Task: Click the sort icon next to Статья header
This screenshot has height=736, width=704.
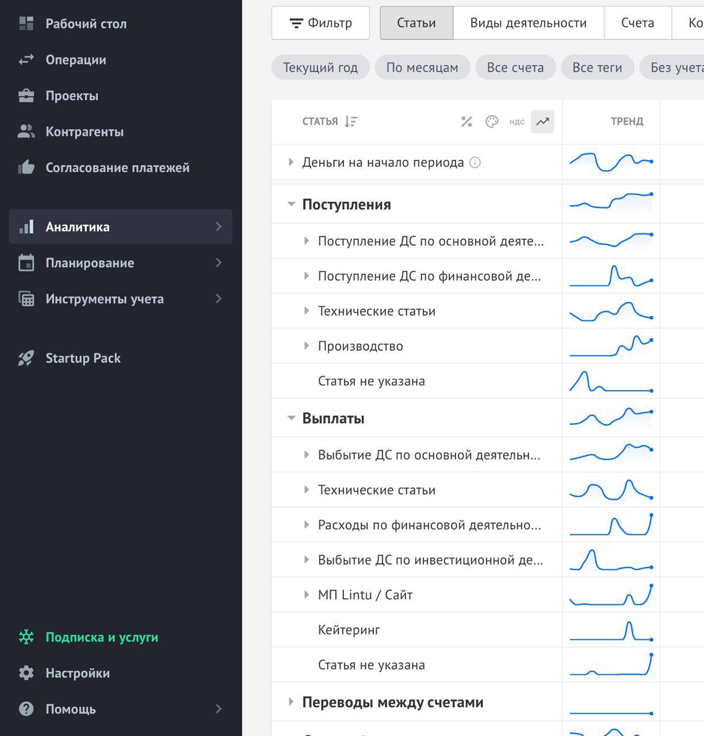Action: pyautogui.click(x=351, y=121)
